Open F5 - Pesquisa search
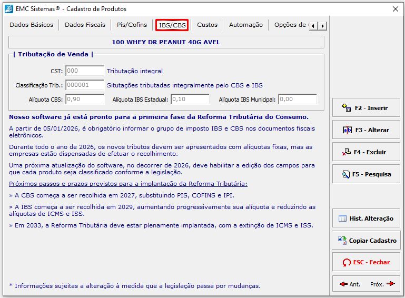Viewport: 405px width, 298px height. coord(366,174)
